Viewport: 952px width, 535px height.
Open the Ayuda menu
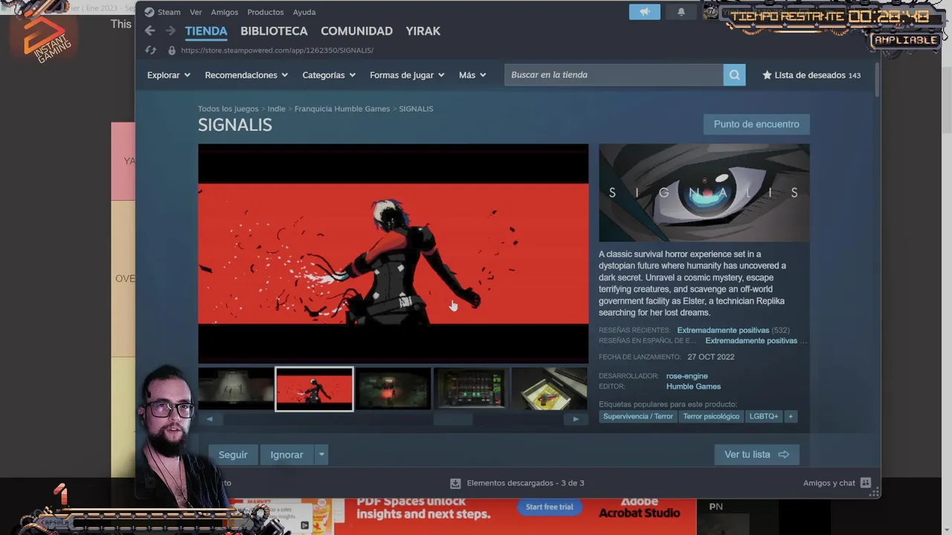pos(304,12)
